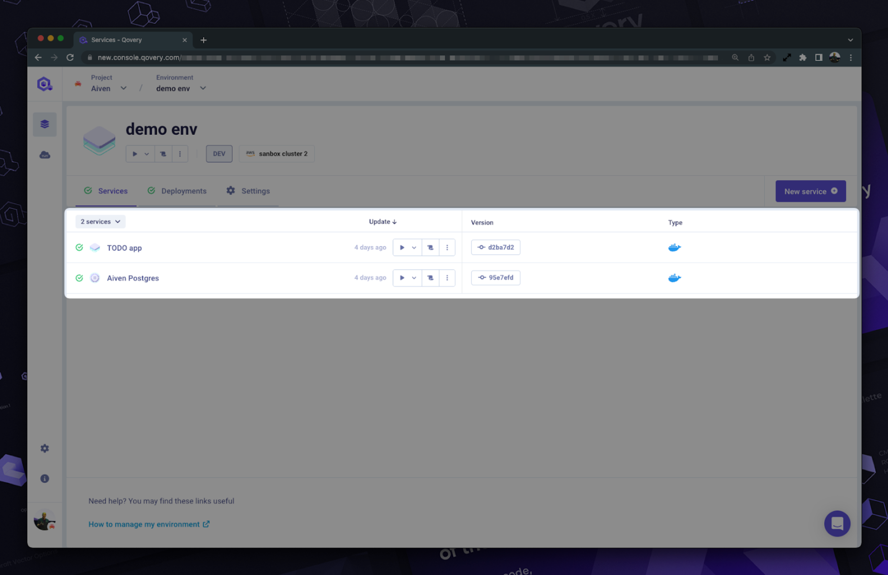Open How to manage my environment link
Screen dimensions: 888x575
click(x=149, y=524)
